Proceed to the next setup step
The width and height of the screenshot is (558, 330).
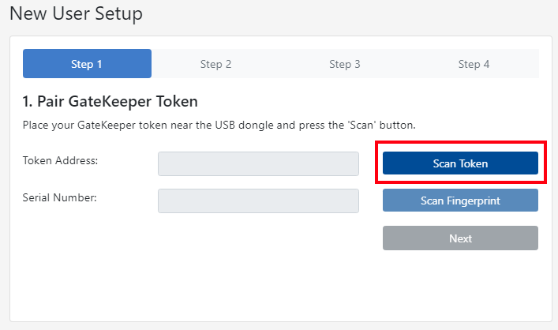(460, 238)
